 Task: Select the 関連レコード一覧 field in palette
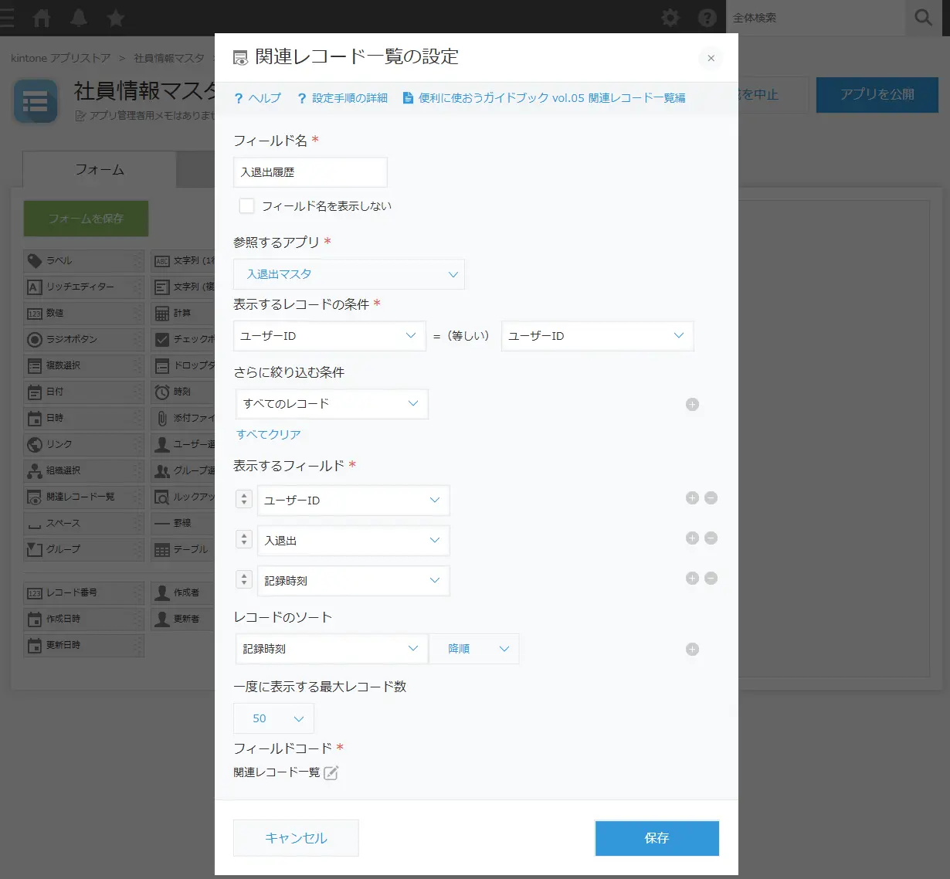[x=84, y=497]
